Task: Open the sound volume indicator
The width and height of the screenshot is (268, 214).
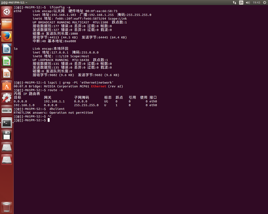Action: 247,3
